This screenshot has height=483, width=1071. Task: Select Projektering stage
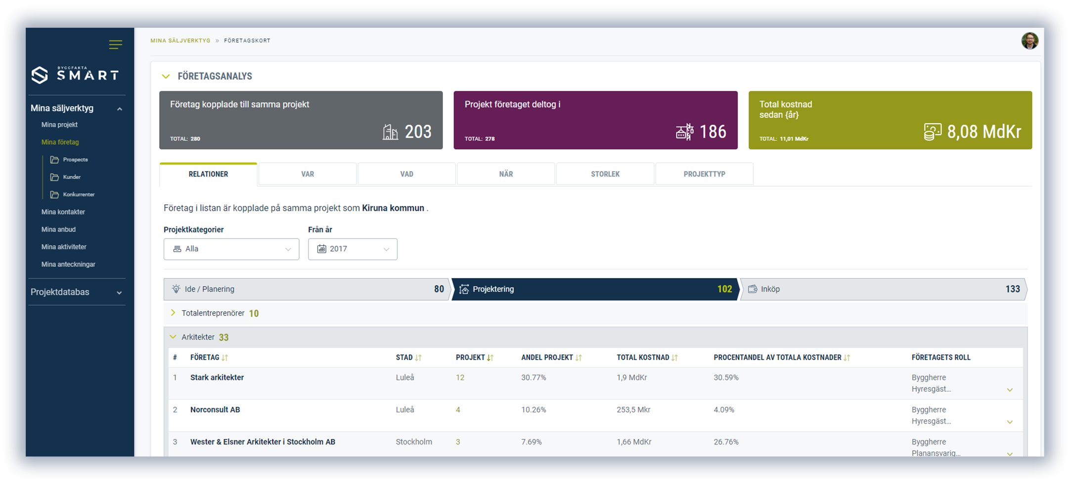tap(595, 289)
